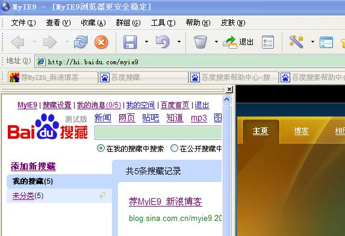Open the 帮助(H) menu
Image resolution: width=345 pixels, height=236 pixels.
[x=198, y=23]
